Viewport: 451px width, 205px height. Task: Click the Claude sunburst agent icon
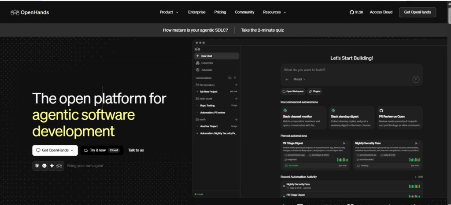(37, 166)
